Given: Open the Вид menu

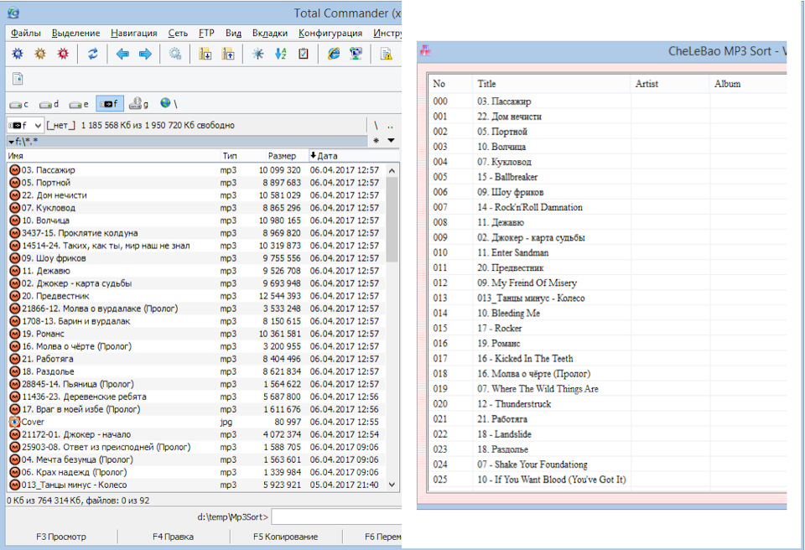Looking at the screenshot, I should click(233, 33).
